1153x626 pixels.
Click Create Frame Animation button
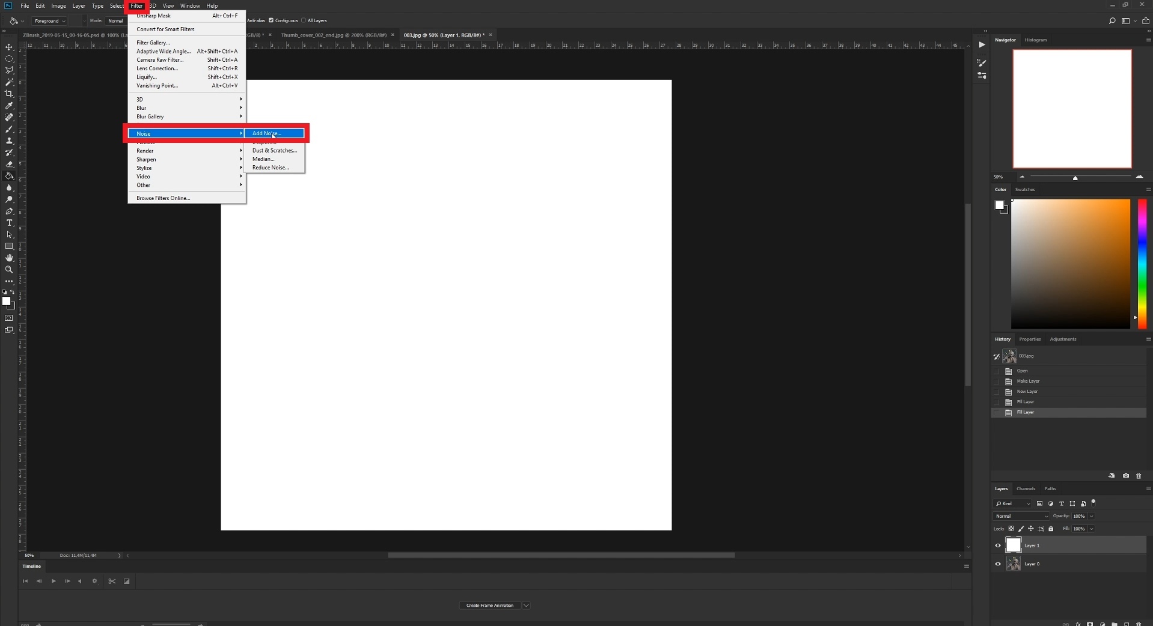(490, 605)
